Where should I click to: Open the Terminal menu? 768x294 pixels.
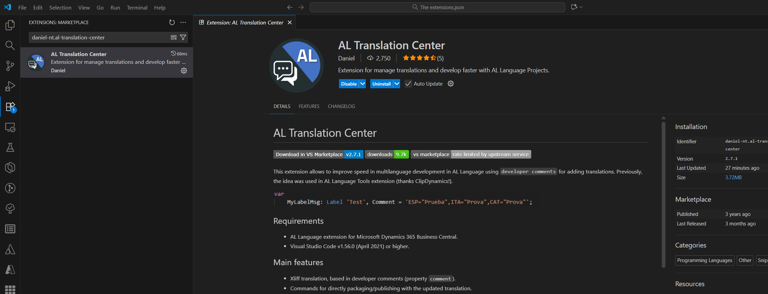click(137, 7)
